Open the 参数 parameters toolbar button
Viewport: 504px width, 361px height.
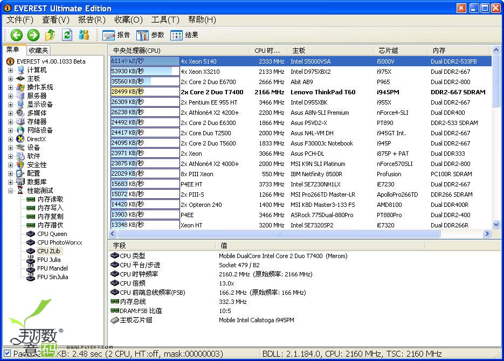[150, 35]
